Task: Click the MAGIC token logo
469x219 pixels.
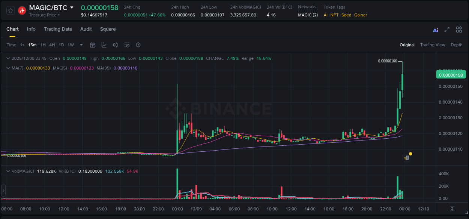Action: [22, 10]
